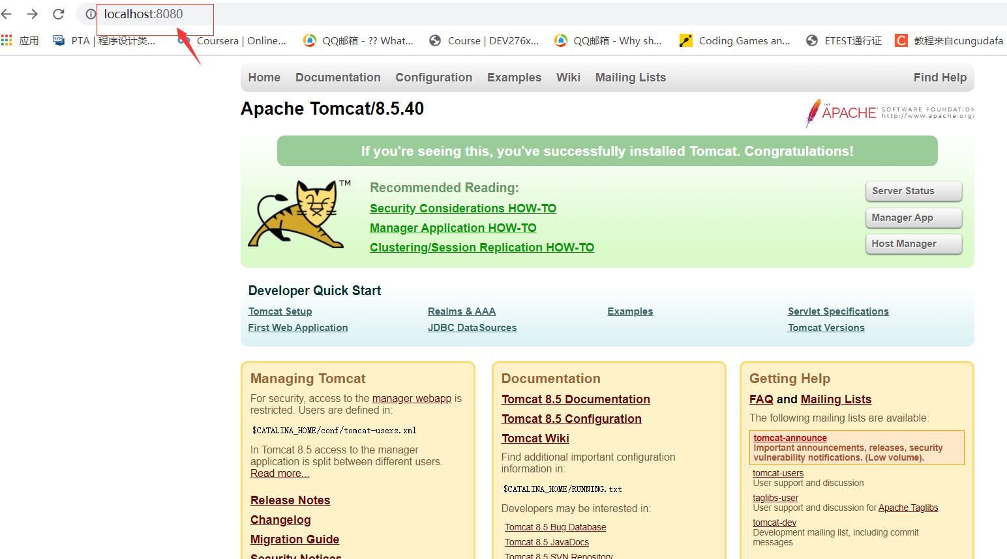
Task: Open FAQ link under Getting Help
Action: point(761,399)
